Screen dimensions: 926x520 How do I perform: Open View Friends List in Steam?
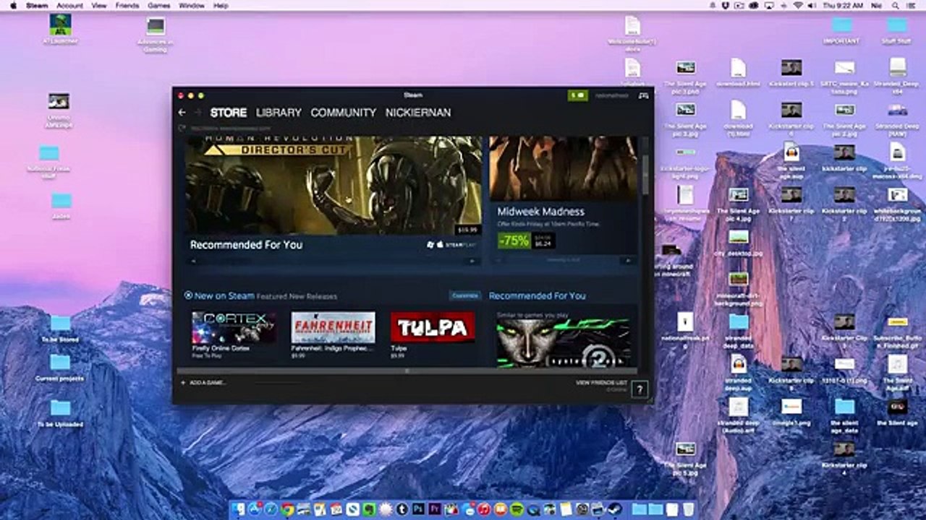[x=601, y=382]
